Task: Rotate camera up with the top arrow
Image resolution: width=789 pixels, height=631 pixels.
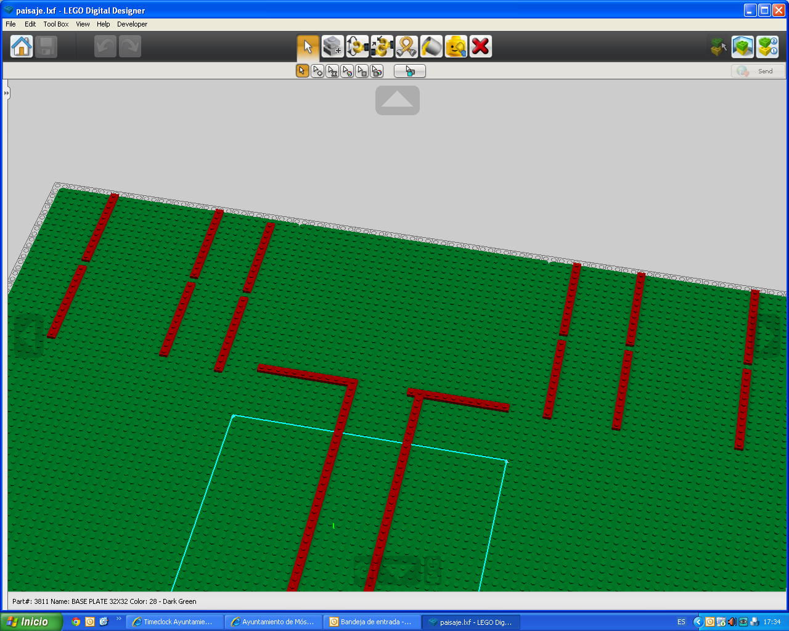Action: click(398, 100)
